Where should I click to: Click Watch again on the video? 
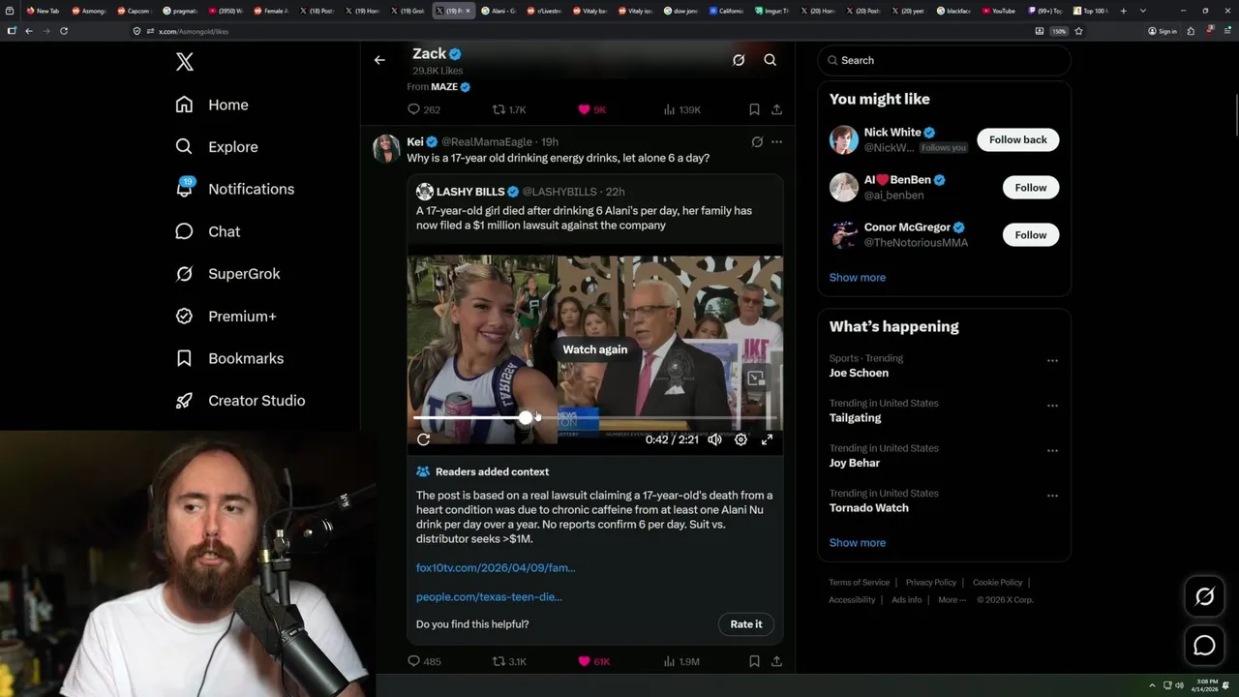pyautogui.click(x=595, y=349)
